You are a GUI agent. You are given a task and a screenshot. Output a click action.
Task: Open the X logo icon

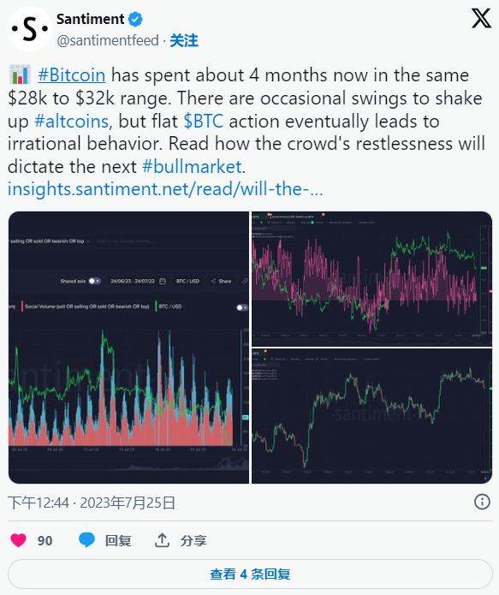tap(481, 19)
